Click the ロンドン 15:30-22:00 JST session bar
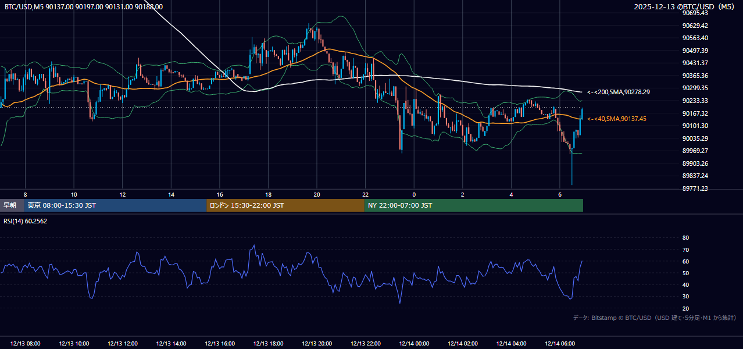 pyautogui.click(x=285, y=205)
